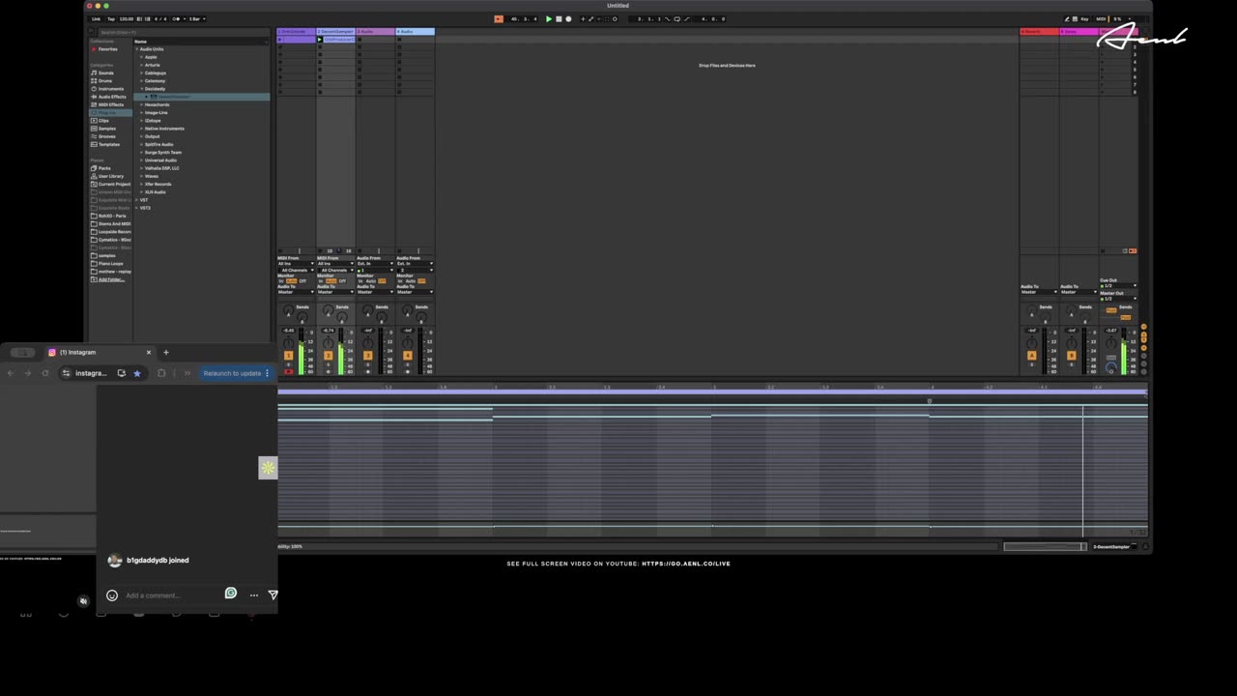Arm track 1 for recording
Screen dimensions: 1237x696
pos(288,371)
